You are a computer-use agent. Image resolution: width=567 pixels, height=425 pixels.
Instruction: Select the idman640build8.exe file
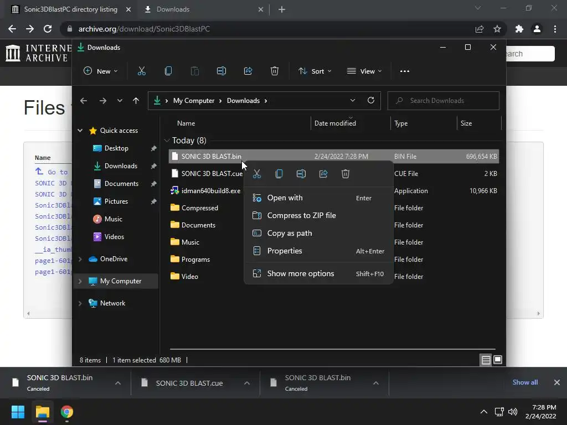pos(211,191)
